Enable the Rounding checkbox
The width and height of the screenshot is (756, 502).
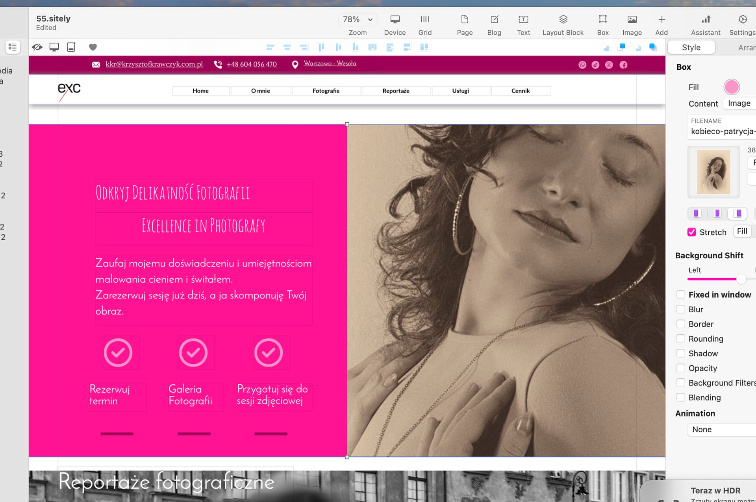pyautogui.click(x=680, y=339)
